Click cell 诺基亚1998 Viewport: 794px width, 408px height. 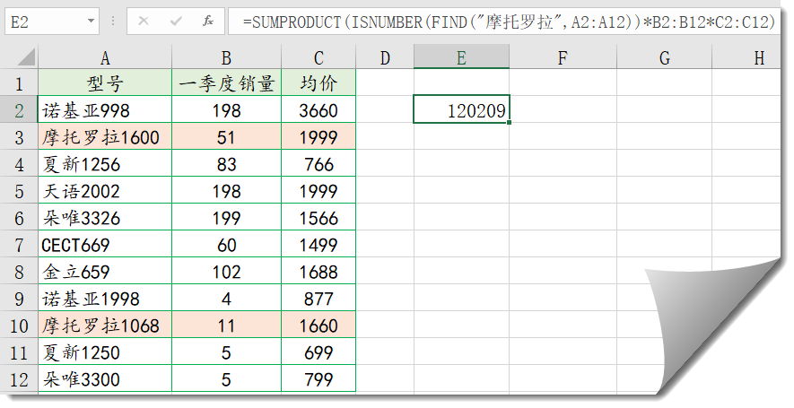(x=105, y=298)
